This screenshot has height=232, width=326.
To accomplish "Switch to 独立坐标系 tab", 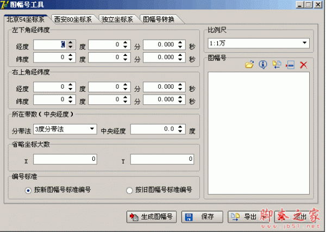I will coord(117,20).
